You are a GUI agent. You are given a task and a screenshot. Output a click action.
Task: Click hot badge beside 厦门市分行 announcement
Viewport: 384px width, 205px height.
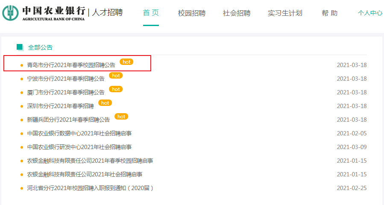pos(116,89)
